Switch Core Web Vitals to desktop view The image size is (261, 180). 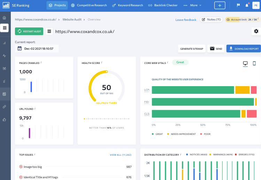[245, 63]
